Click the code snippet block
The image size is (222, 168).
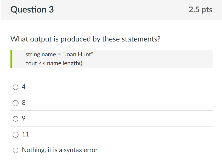tap(112, 59)
